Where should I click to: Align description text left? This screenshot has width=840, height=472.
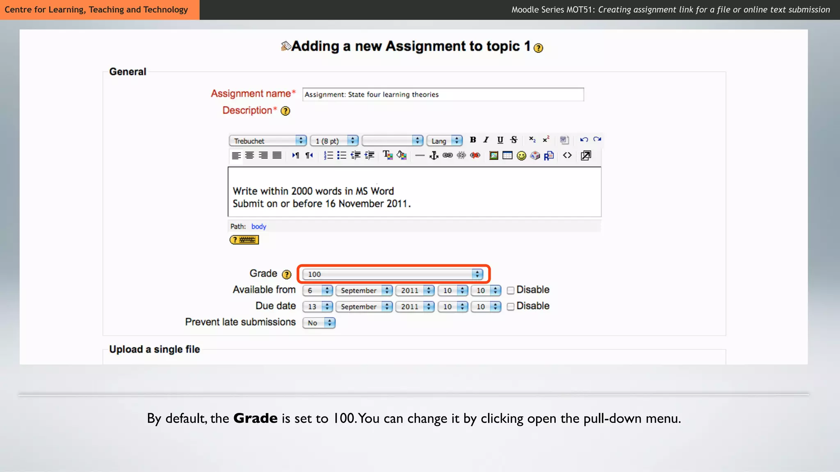(236, 155)
